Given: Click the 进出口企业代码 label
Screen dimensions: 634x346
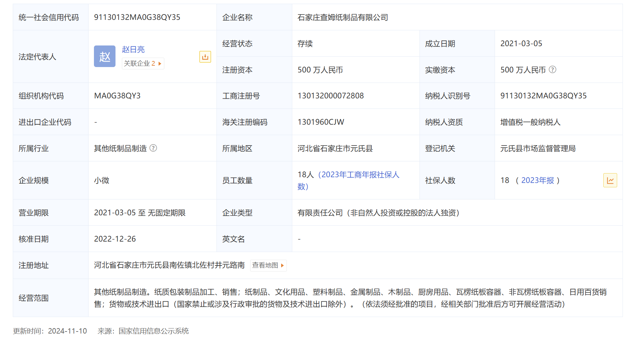Looking at the screenshot, I should pos(45,122).
